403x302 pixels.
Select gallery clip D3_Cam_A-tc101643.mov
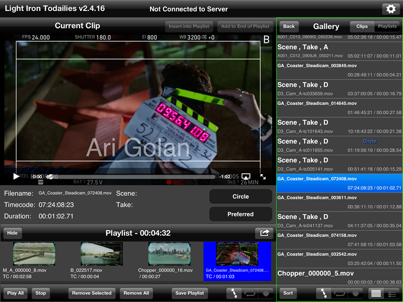pyautogui.click(x=339, y=127)
